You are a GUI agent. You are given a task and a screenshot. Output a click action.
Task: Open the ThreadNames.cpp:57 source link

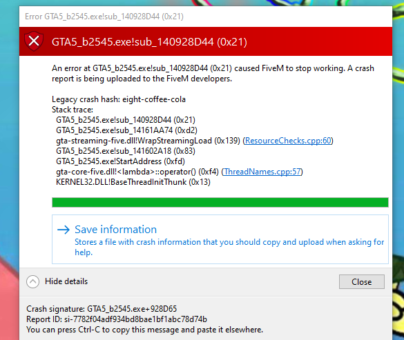[x=262, y=172]
